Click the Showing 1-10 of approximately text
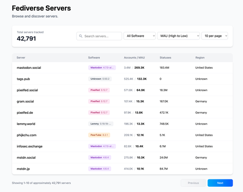The height and width of the screenshot is (192, 243). 41,183
